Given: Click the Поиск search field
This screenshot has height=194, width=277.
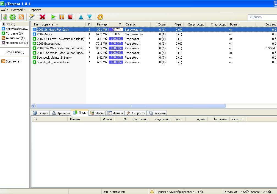Looking at the screenshot, I should tap(262, 17).
